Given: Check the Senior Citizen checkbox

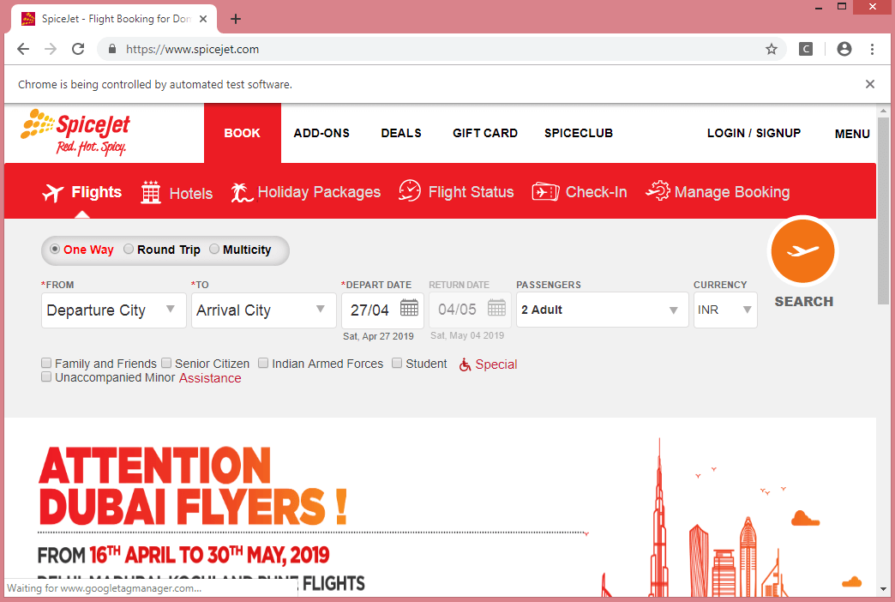Looking at the screenshot, I should (x=166, y=363).
